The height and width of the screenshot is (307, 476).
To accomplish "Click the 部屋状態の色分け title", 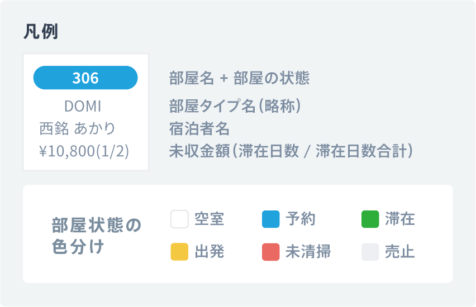I will coord(96,236).
